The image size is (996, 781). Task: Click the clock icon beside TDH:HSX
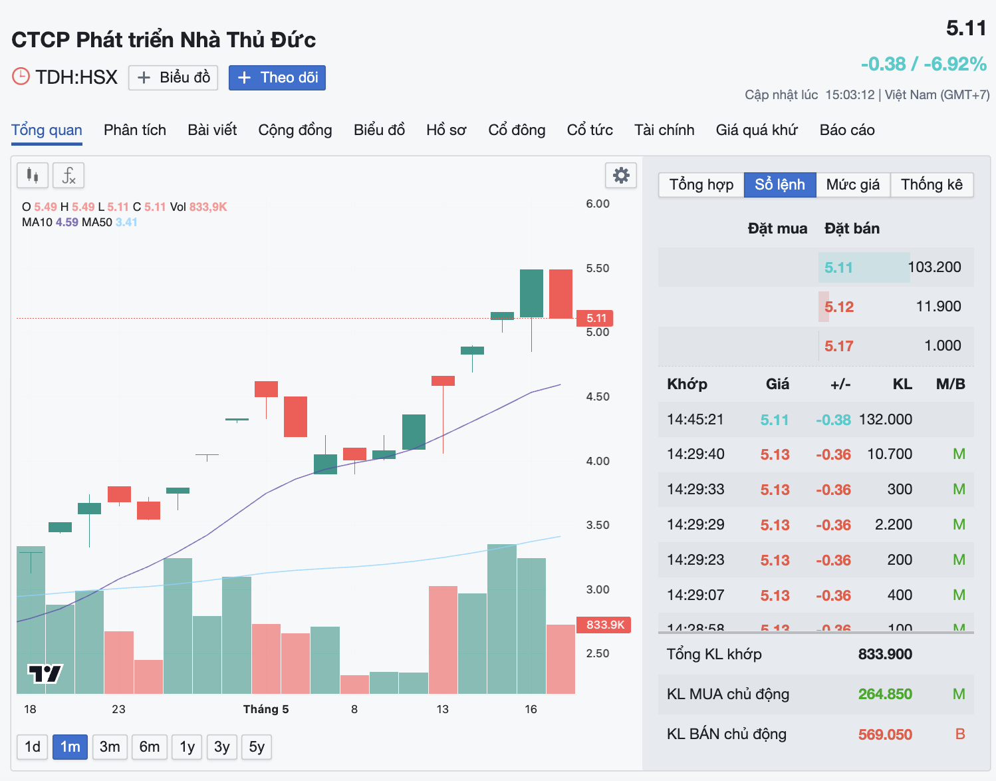(x=21, y=77)
